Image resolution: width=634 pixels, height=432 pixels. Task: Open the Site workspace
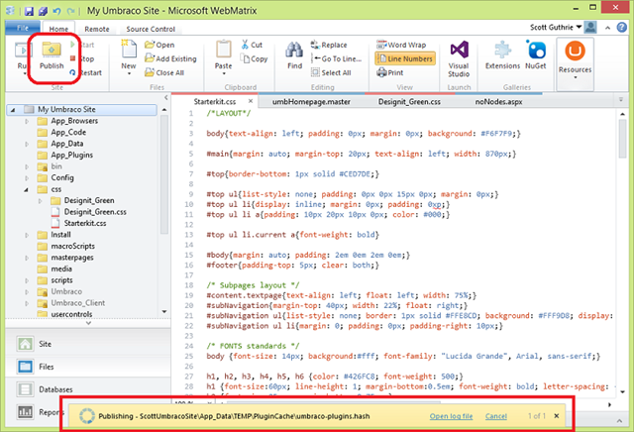coord(87,344)
